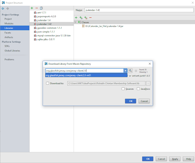The width and height of the screenshot is (195, 163).
Task: Click the Classes category icon
Action: point(80,22)
